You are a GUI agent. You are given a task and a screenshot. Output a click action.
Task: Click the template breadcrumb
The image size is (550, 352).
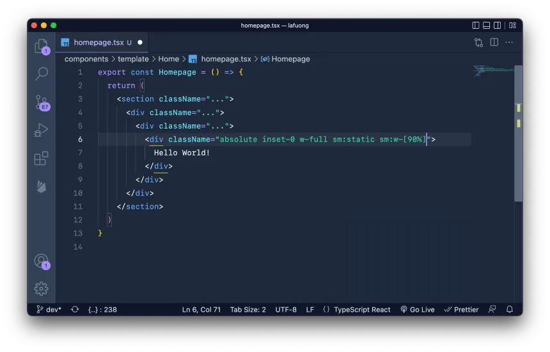tap(133, 59)
